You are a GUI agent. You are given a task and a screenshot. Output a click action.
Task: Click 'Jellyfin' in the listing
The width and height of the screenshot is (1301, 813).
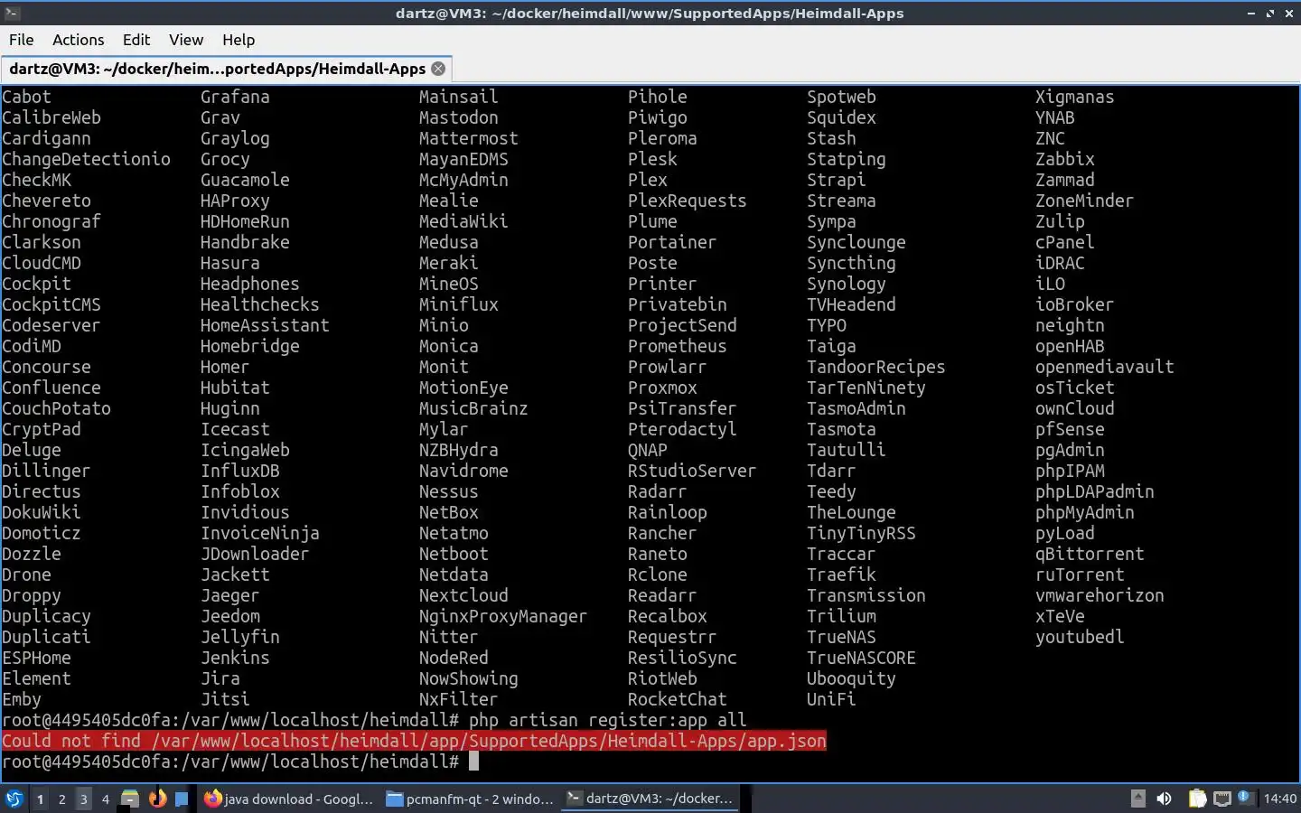click(x=240, y=637)
